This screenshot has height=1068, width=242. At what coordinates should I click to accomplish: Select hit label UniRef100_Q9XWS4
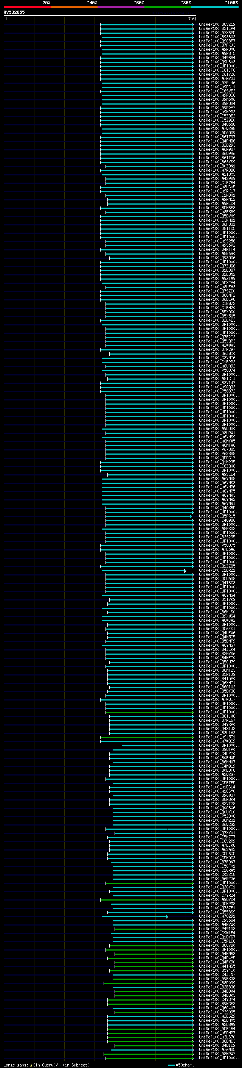pyautogui.click(x=217, y=616)
